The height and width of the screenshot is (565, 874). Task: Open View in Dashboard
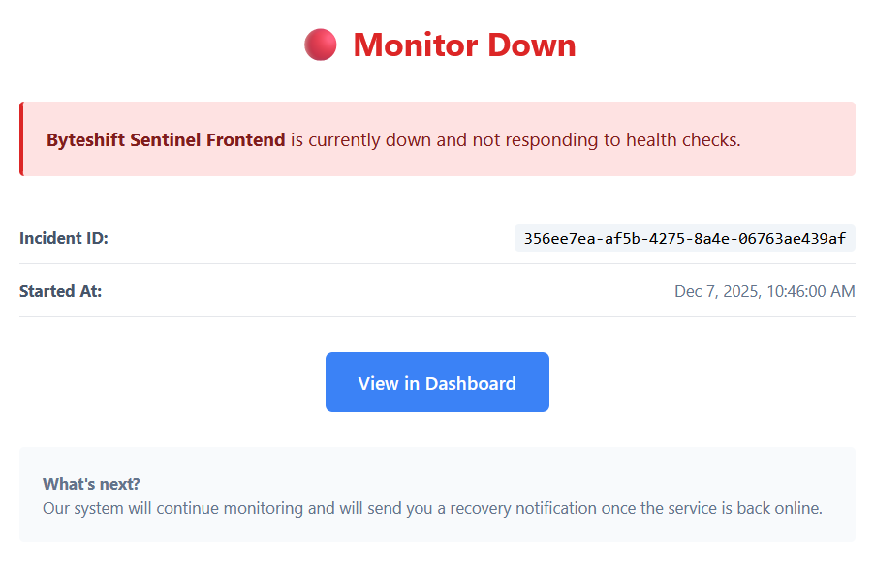(437, 382)
